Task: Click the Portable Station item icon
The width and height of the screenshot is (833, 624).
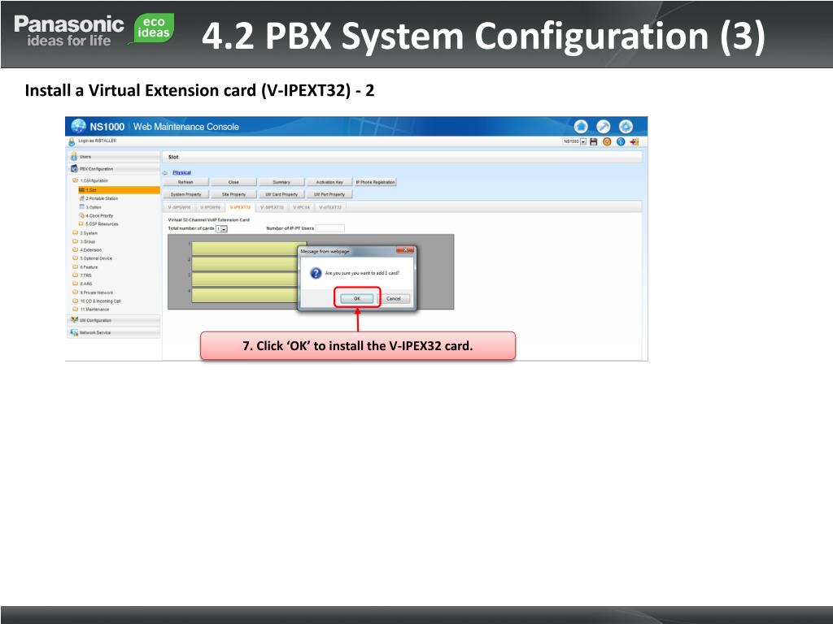Action: (82, 198)
